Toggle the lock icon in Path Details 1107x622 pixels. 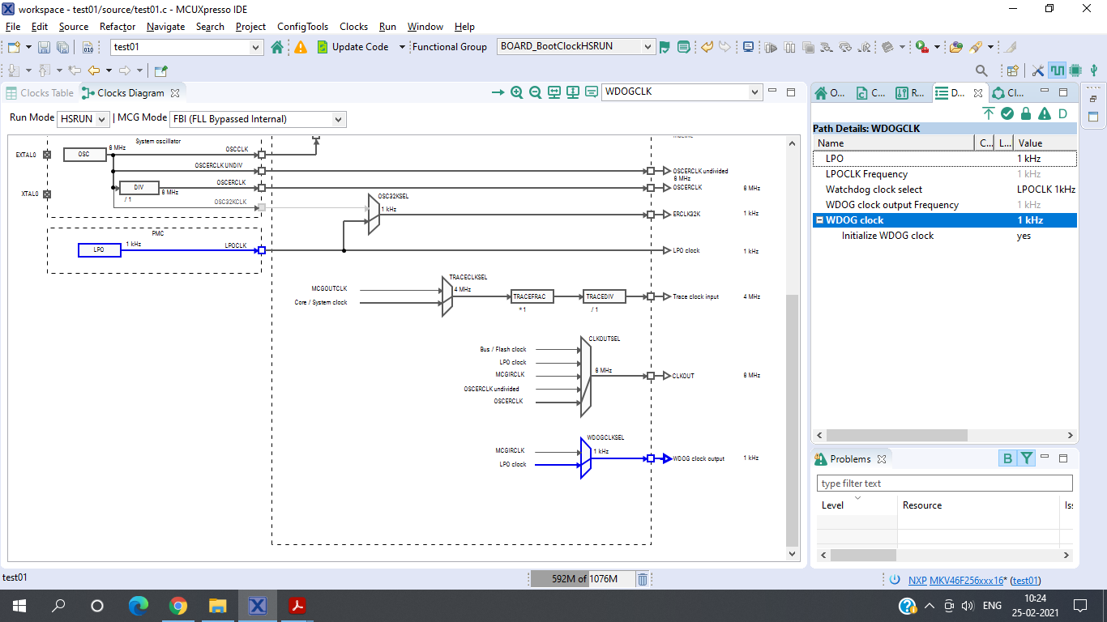1026,113
